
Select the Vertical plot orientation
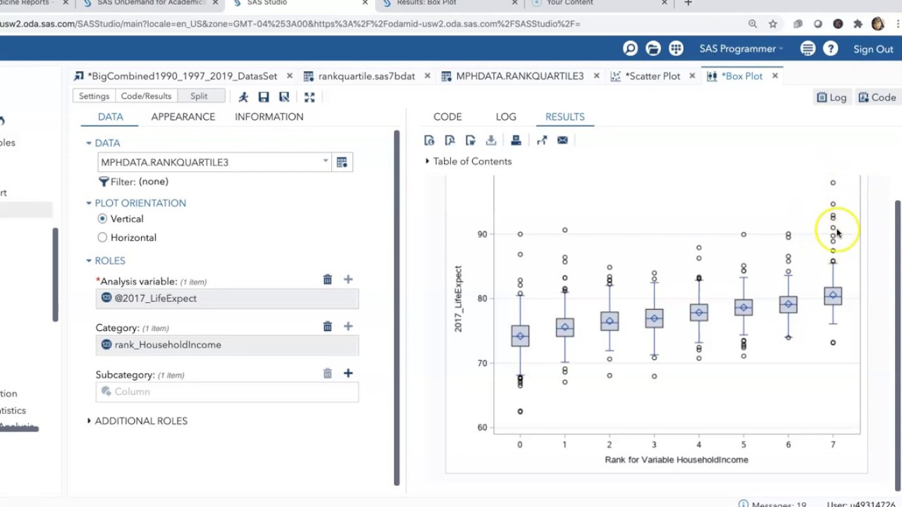coord(103,219)
